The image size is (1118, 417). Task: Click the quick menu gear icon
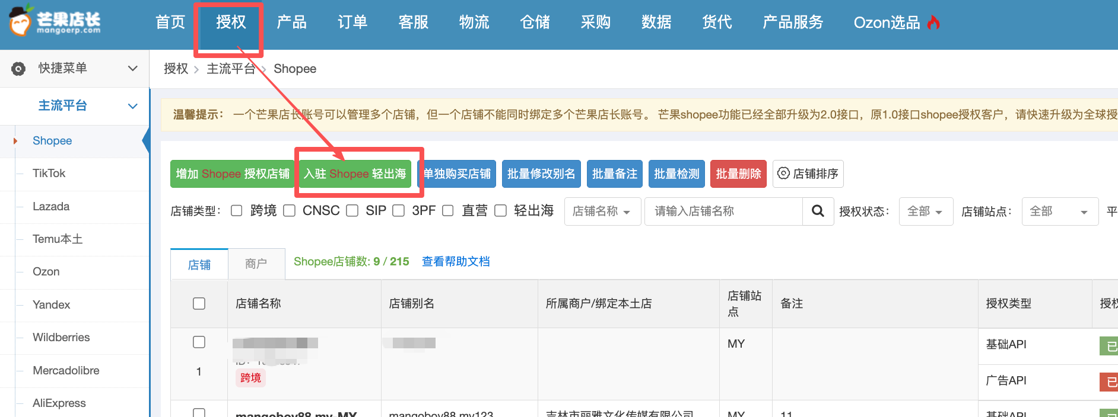point(18,69)
